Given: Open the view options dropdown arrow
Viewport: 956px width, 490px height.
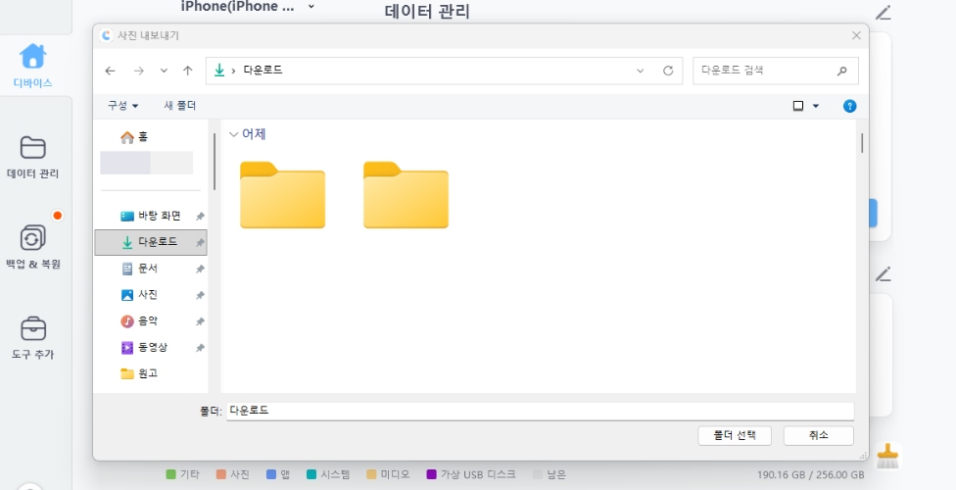Looking at the screenshot, I should (x=816, y=106).
